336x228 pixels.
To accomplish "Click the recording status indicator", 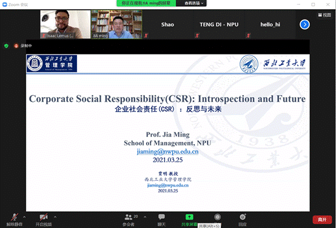I will (22, 45).
